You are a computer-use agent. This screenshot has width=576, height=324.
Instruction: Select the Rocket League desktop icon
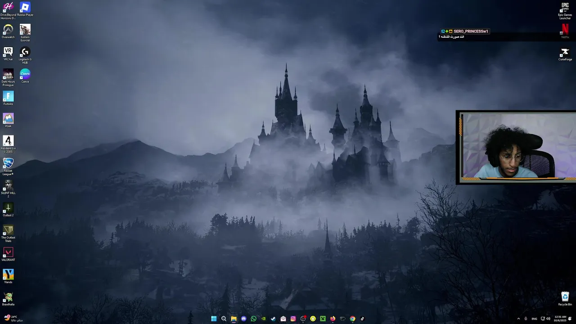(8, 167)
